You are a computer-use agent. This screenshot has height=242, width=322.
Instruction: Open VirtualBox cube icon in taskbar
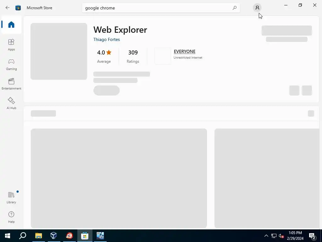pos(53,236)
